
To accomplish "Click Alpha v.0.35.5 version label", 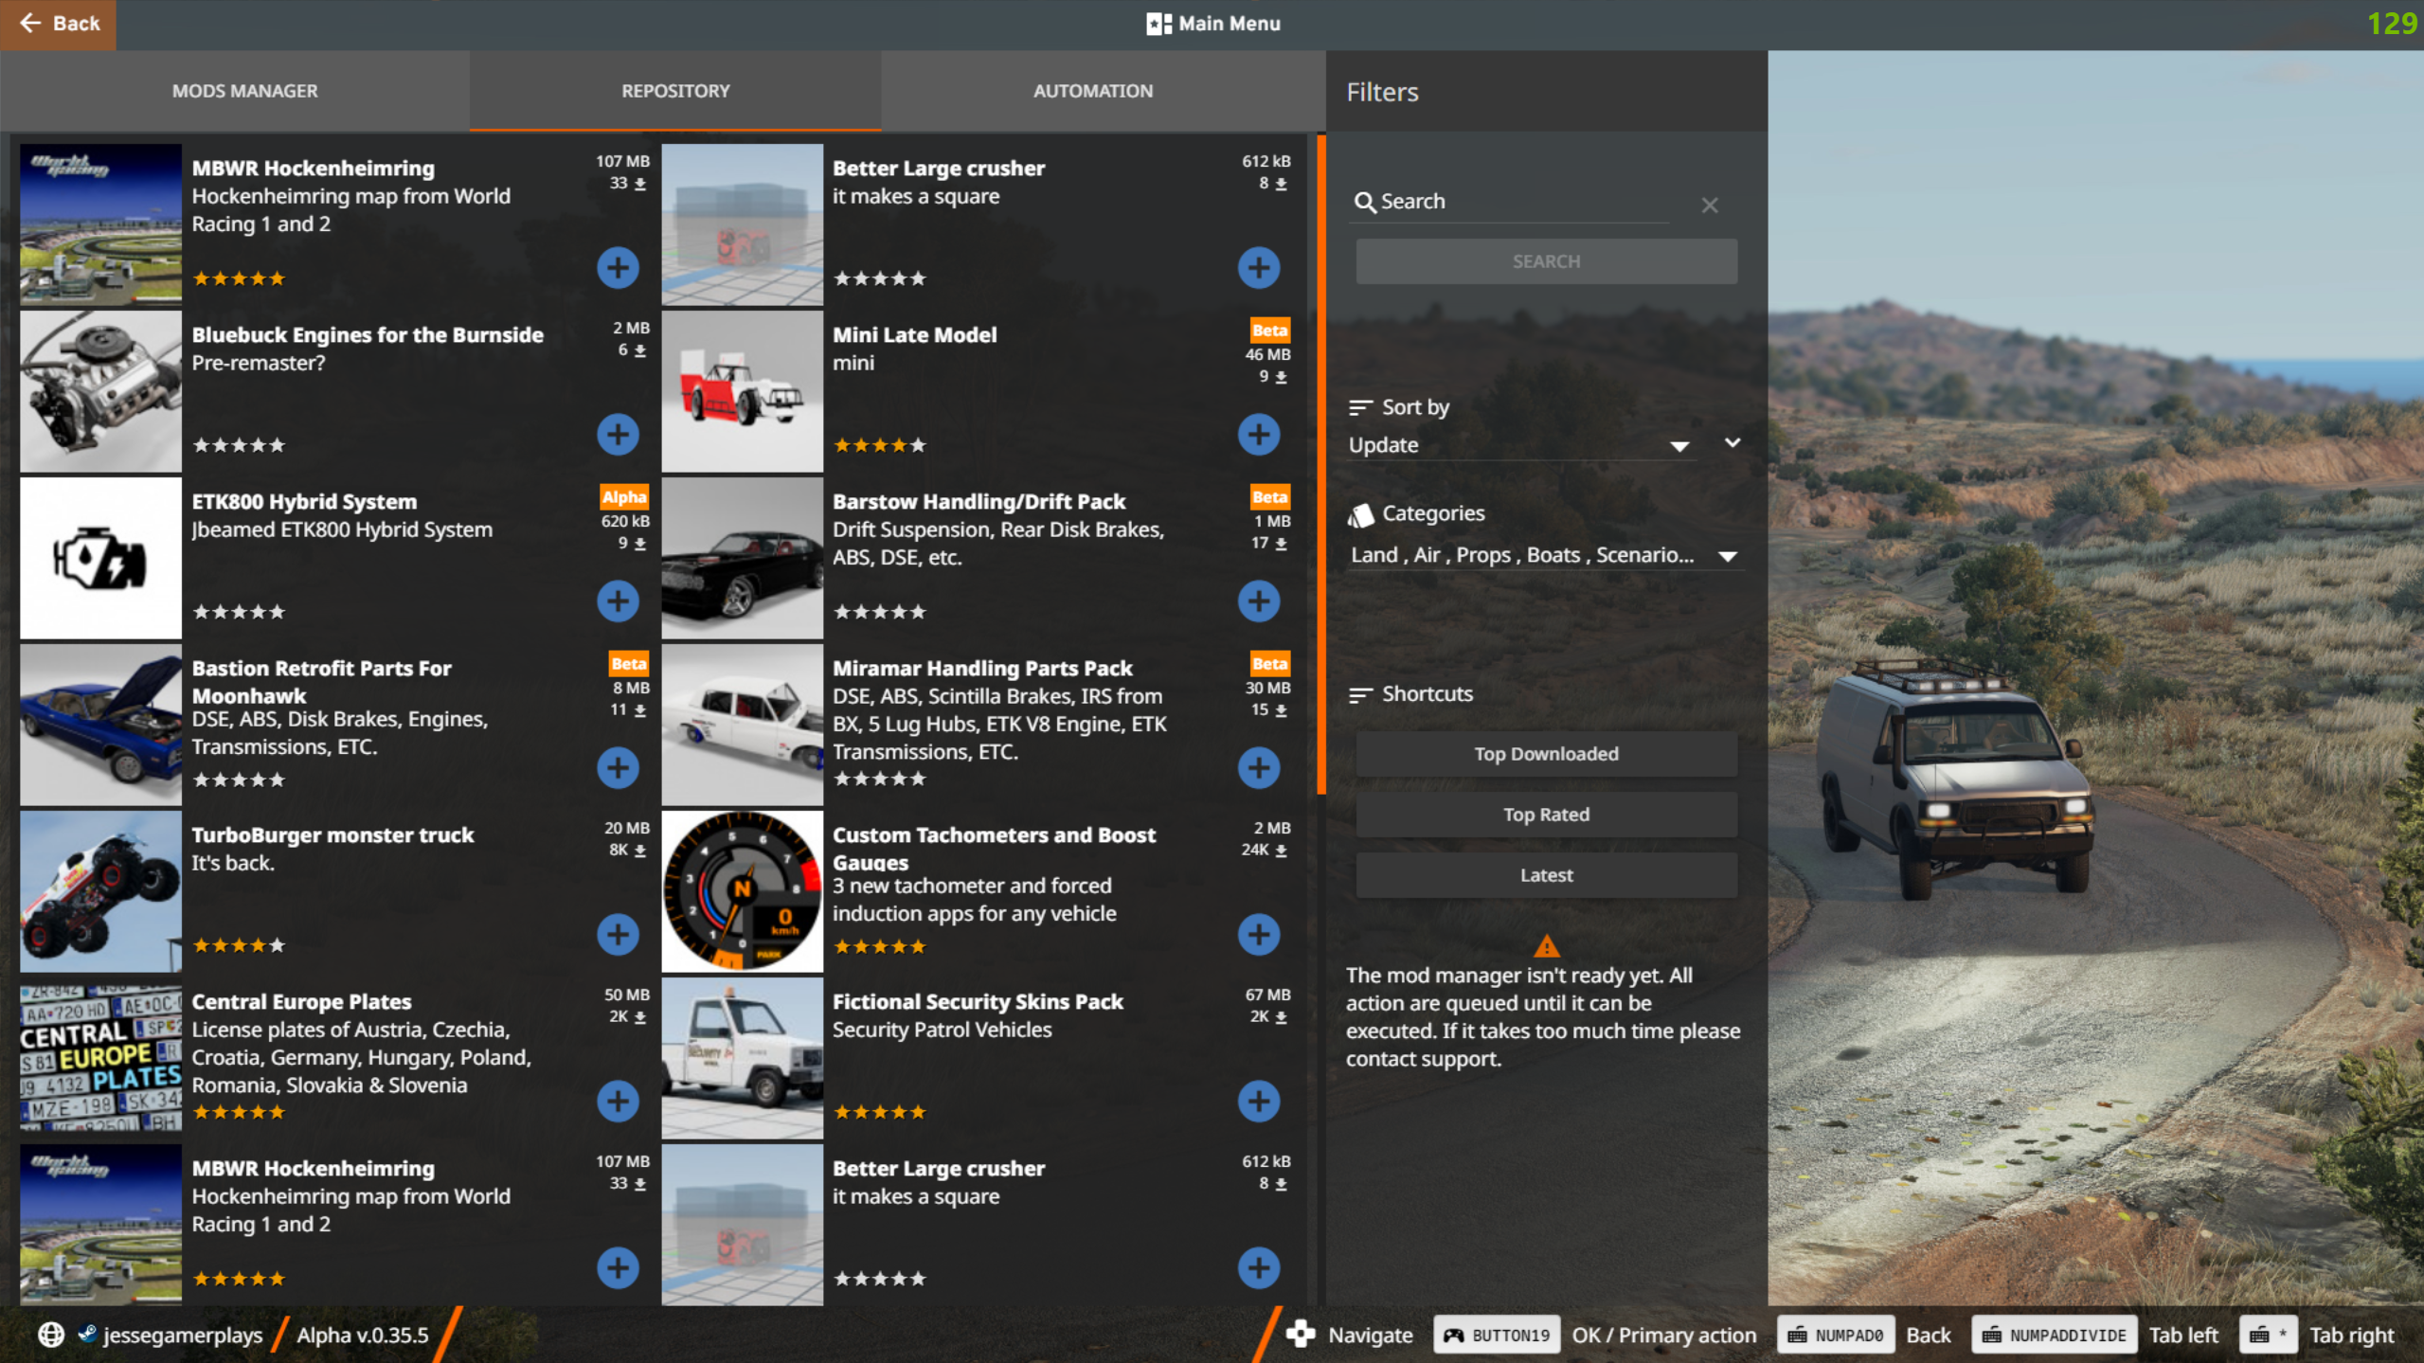I will 362,1335.
